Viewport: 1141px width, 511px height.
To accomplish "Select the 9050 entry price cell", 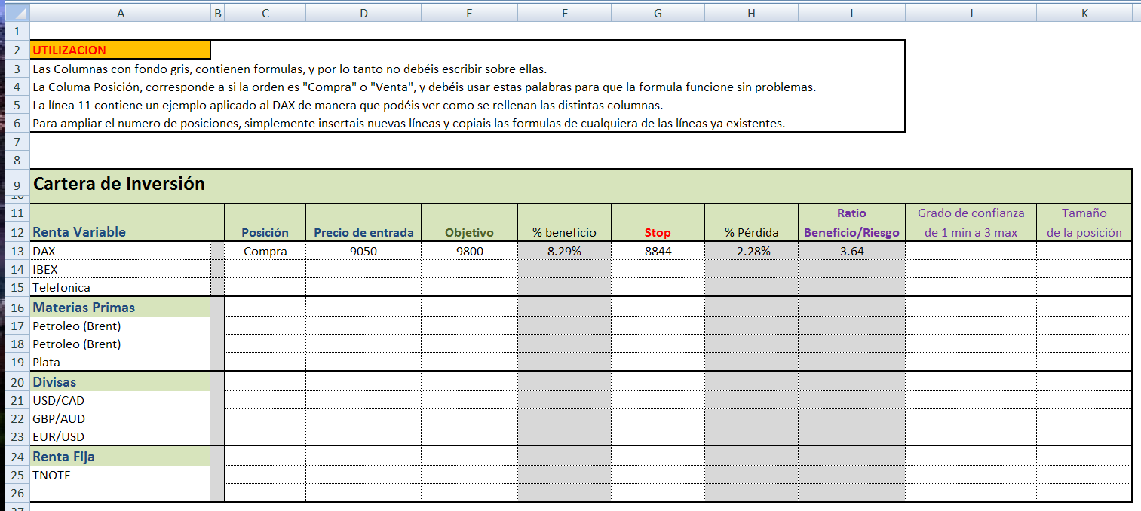I will point(363,251).
